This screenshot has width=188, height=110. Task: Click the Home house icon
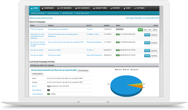[x=32, y=8]
